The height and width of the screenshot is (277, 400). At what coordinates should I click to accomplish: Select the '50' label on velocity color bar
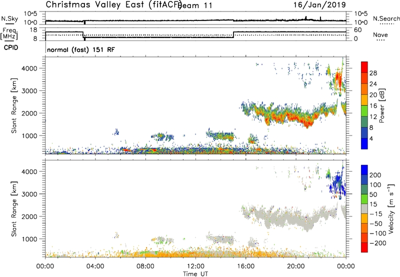(x=373, y=194)
